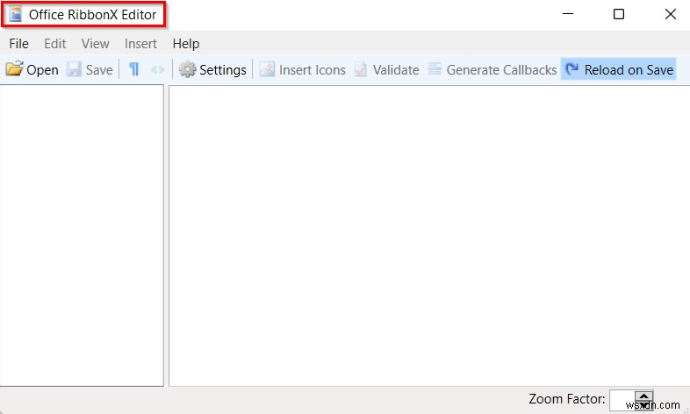Click the Validate toolbar button
The image size is (690, 414).
pyautogui.click(x=386, y=69)
